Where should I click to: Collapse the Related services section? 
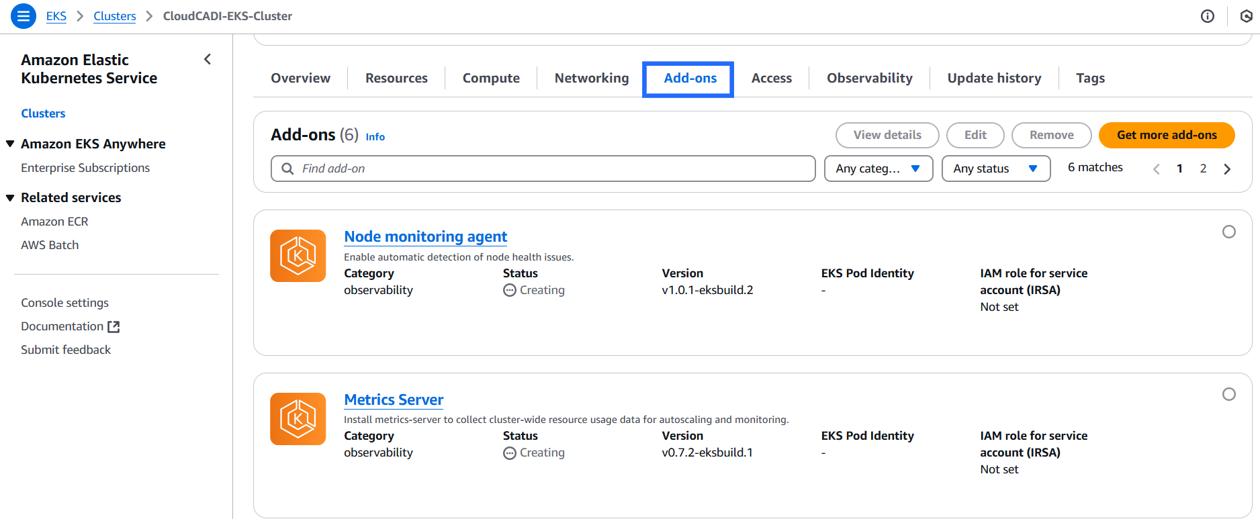tap(11, 197)
